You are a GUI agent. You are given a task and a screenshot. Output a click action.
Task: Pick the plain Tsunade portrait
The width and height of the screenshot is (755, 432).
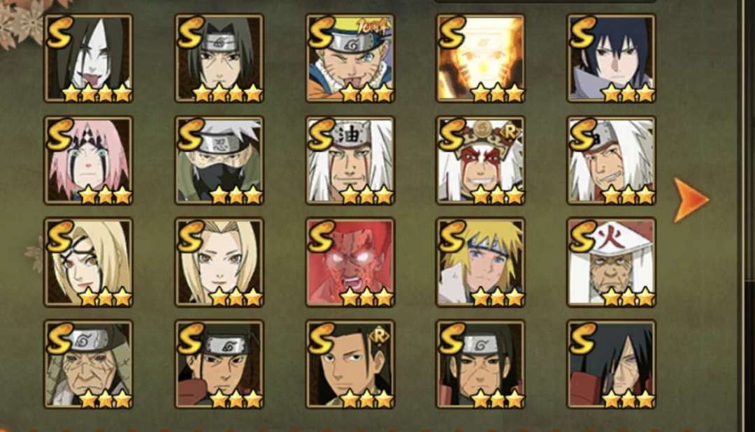point(219,262)
